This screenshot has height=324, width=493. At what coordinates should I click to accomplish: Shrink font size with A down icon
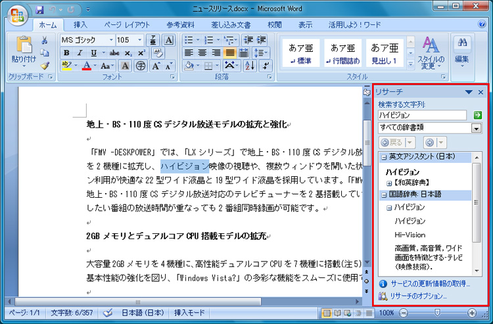point(168,66)
